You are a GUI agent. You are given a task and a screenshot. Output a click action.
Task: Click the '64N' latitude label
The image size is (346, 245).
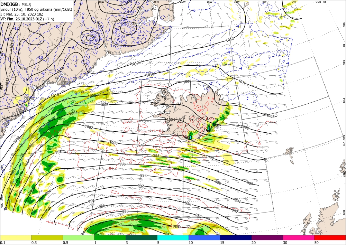344,100
